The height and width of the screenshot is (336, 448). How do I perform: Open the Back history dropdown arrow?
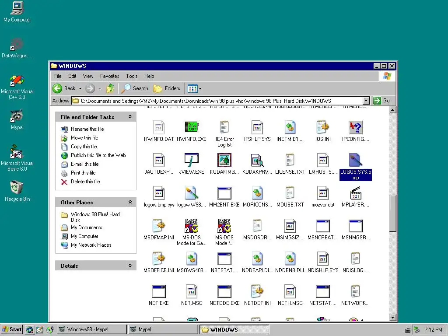point(80,88)
